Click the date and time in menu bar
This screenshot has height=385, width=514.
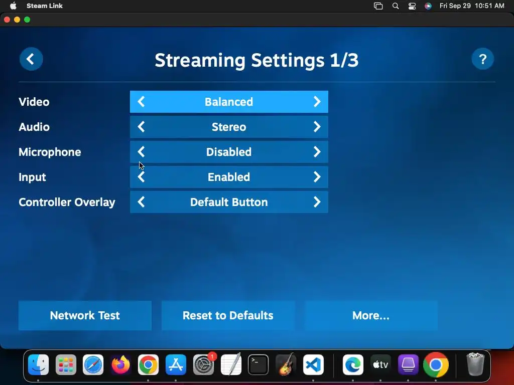coord(472,6)
